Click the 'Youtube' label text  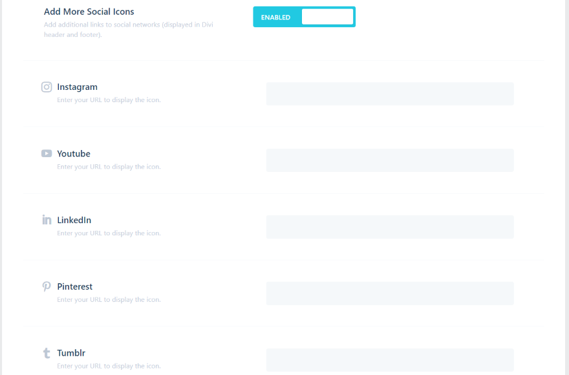(74, 154)
